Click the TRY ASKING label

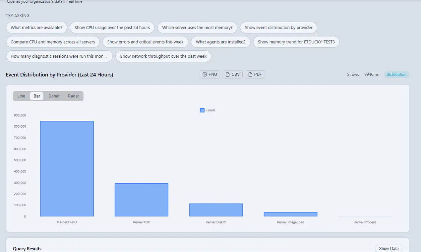[x=18, y=16]
